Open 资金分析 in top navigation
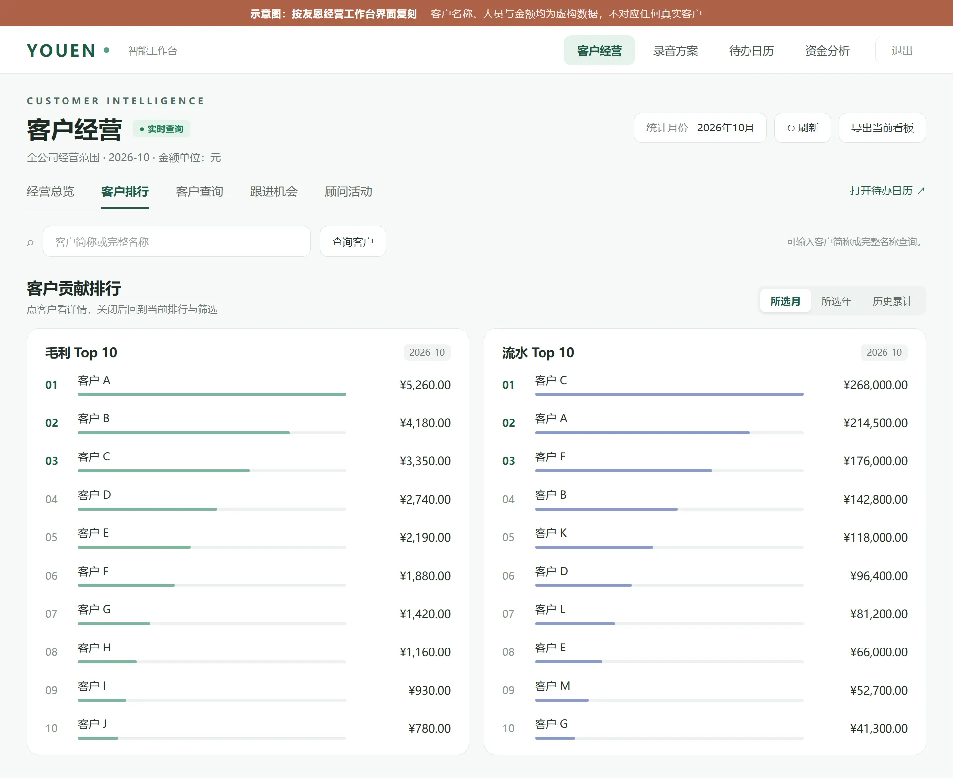953x778 pixels. pos(827,51)
